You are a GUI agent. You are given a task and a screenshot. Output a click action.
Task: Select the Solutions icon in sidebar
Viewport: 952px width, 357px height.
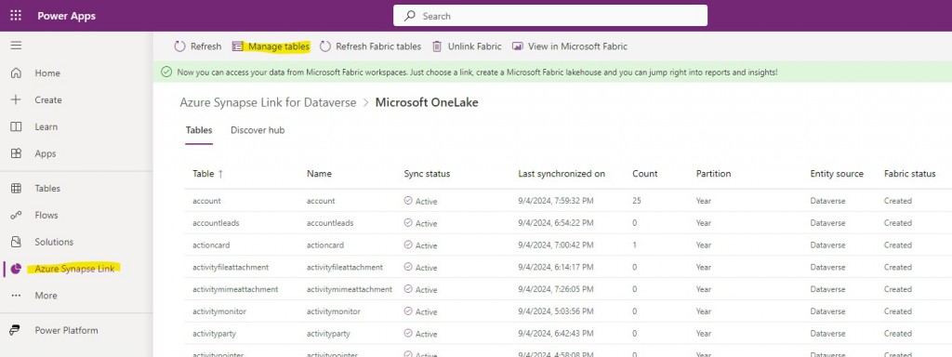coord(16,242)
